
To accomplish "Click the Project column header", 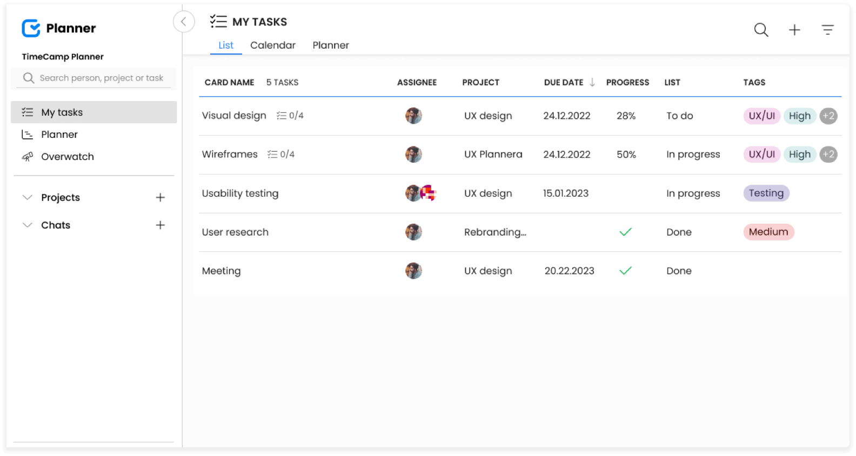I will (x=480, y=83).
